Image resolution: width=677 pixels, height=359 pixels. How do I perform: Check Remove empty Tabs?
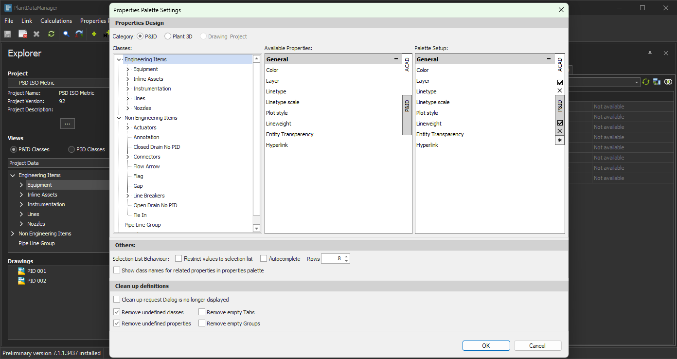pos(202,312)
